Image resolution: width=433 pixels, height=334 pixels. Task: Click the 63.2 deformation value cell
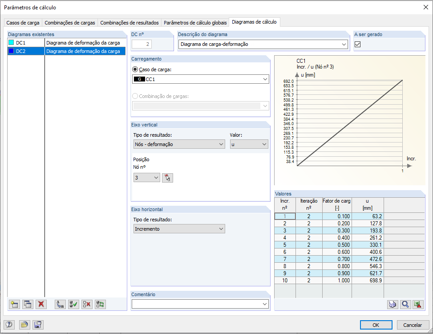(368, 216)
